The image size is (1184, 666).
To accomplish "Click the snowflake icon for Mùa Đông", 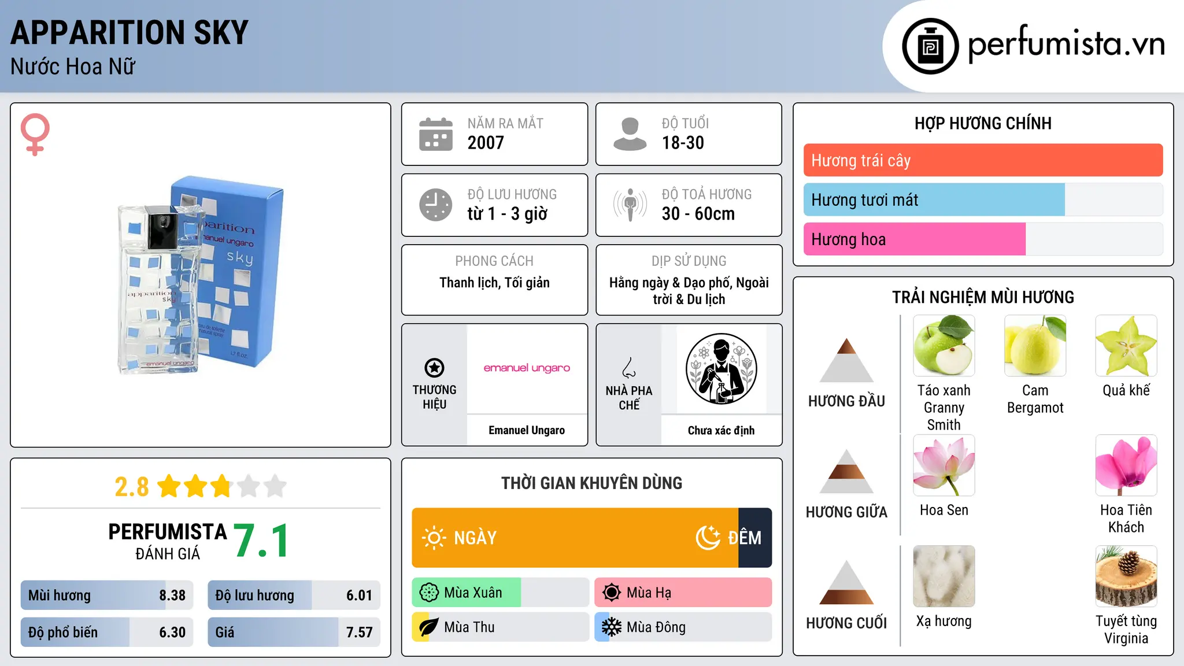I will click(x=612, y=627).
